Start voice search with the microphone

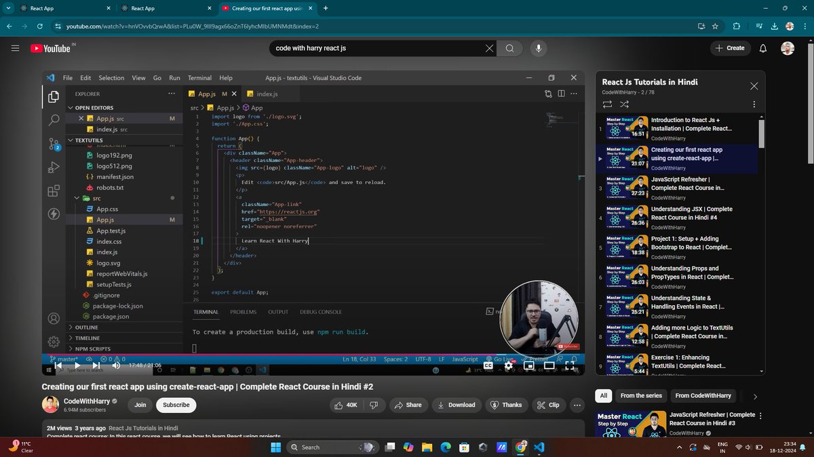539,48
